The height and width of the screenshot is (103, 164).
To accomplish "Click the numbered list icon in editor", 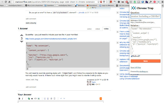I will [x=45, y=99].
